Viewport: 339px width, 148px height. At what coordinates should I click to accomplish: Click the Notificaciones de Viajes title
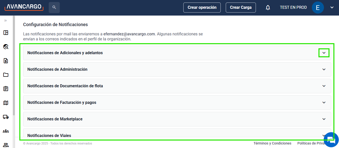(49, 135)
